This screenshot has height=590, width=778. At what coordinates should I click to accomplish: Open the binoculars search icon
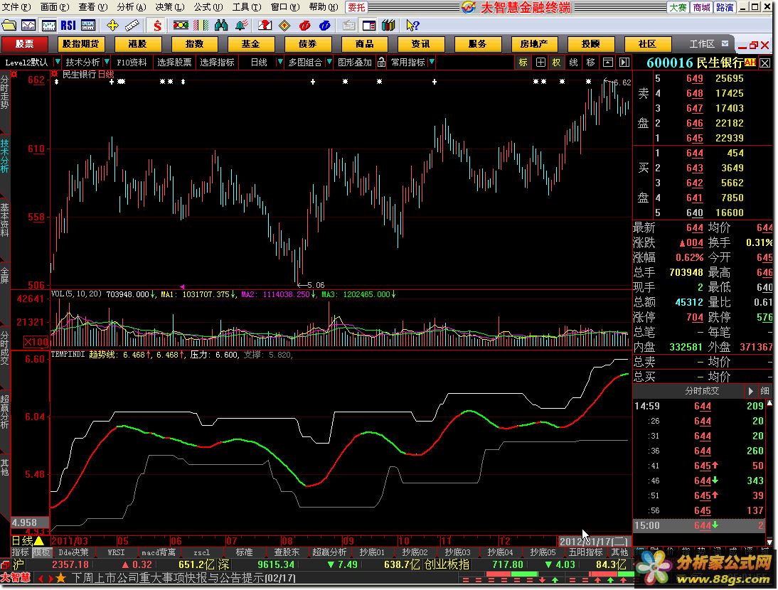[x=221, y=25]
